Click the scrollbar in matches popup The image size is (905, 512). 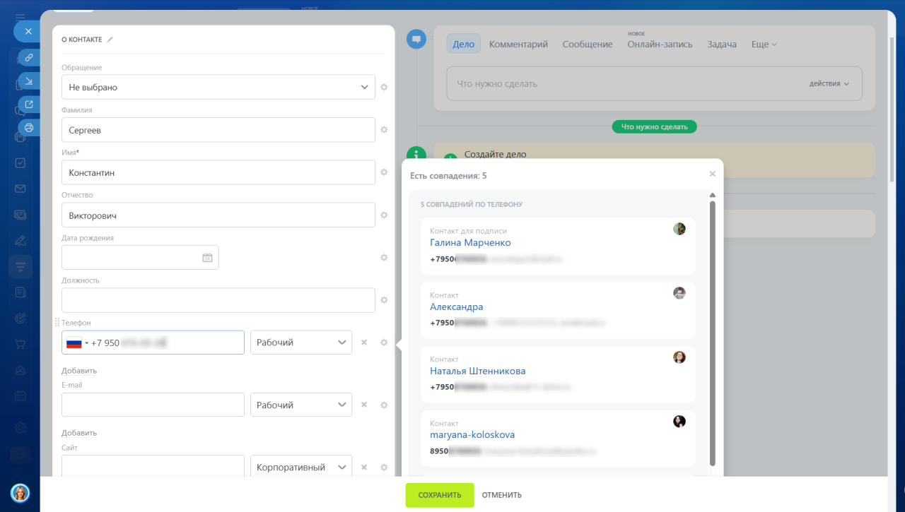point(712,332)
